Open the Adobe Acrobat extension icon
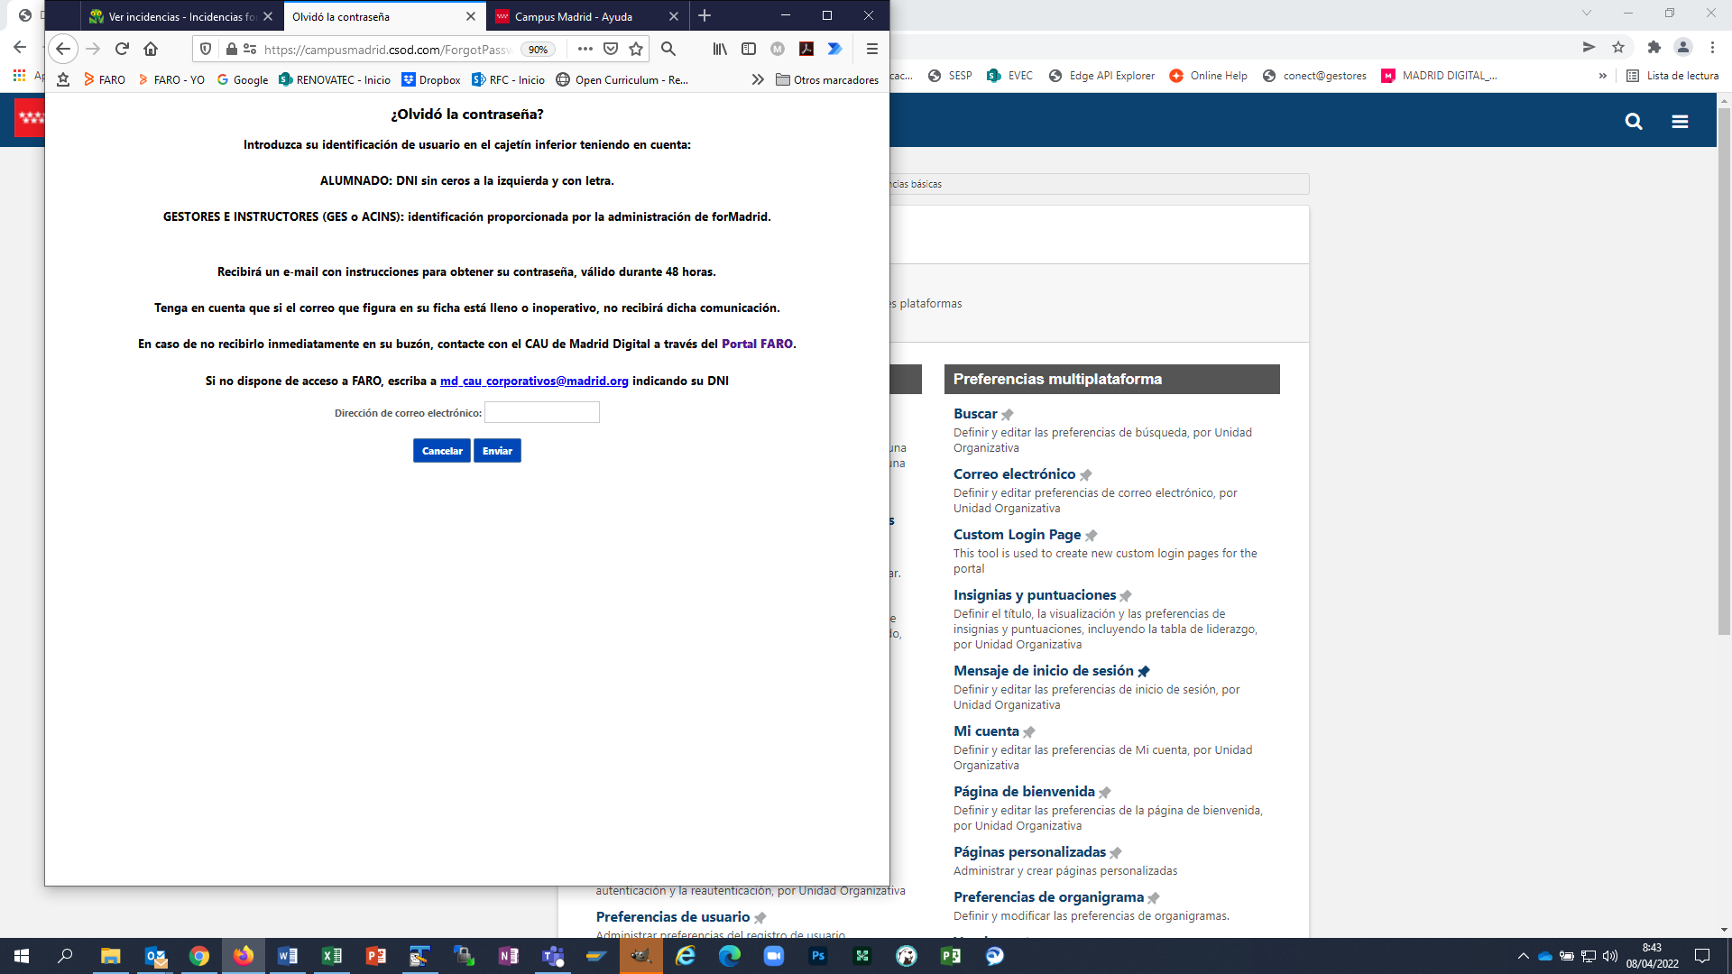 pos(806,49)
